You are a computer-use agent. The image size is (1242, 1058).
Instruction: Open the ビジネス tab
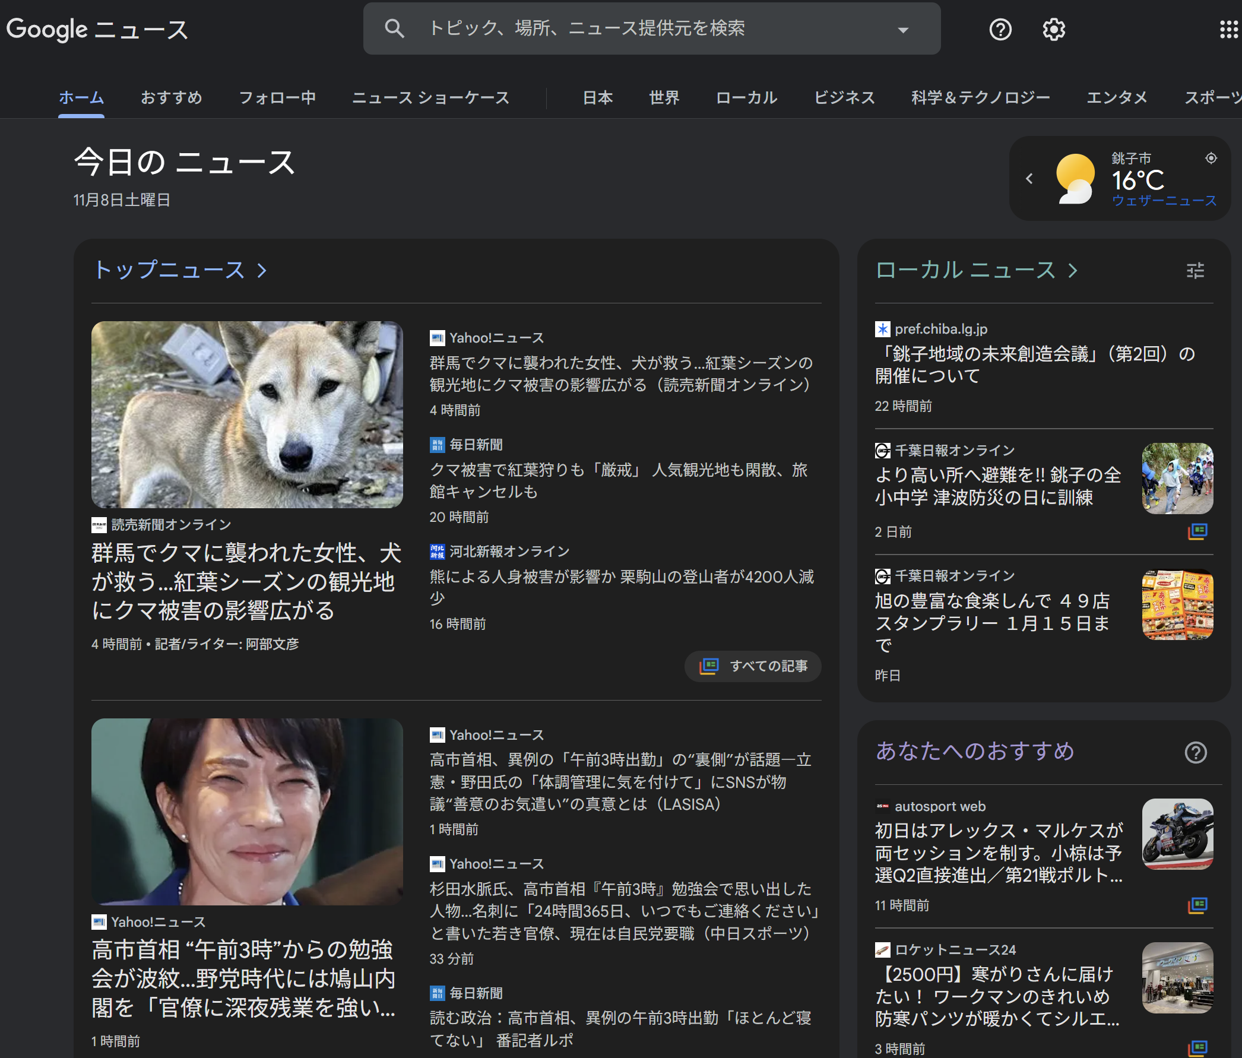844,97
